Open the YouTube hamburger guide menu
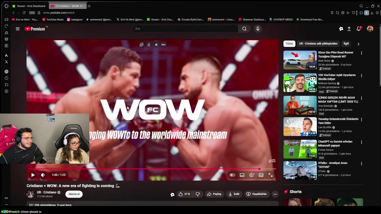381x214 pixels. [18, 29]
